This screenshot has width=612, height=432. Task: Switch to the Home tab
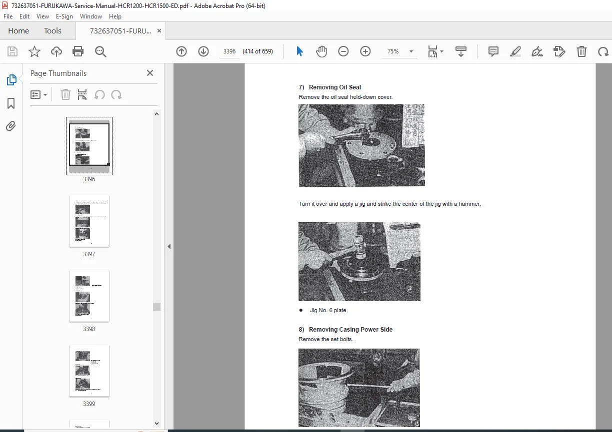click(x=18, y=31)
